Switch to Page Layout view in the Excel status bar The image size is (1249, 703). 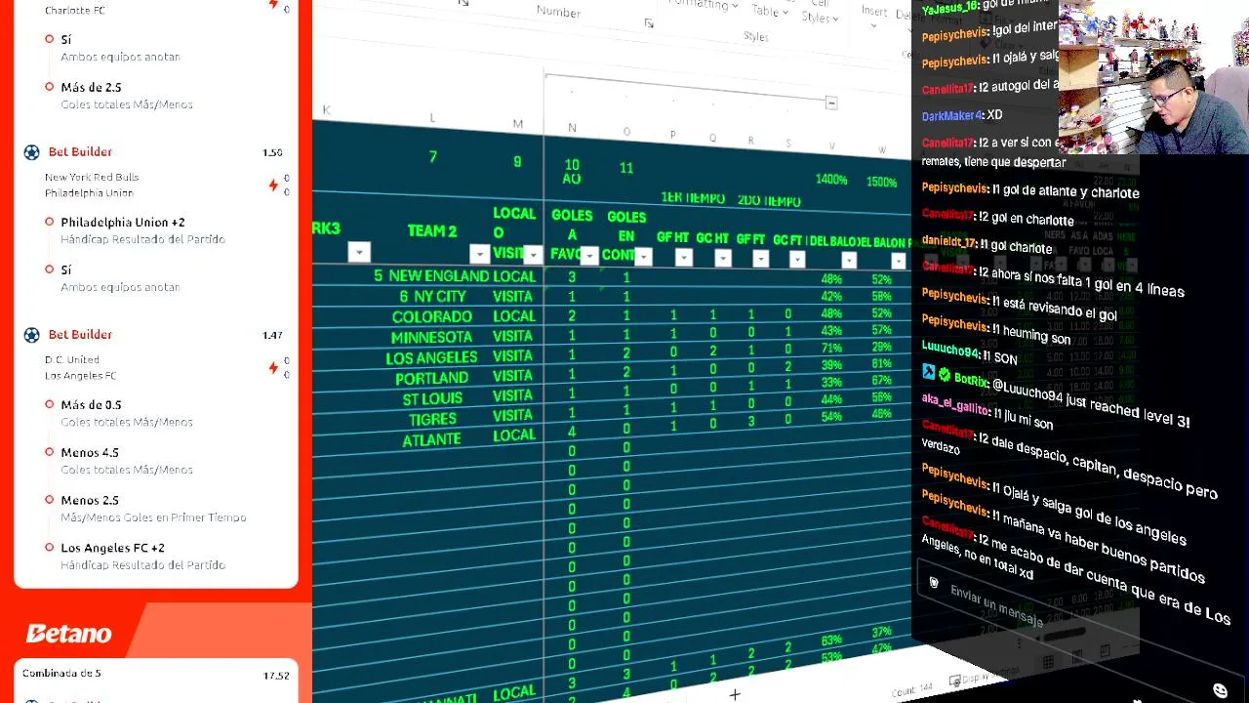coord(1076,657)
